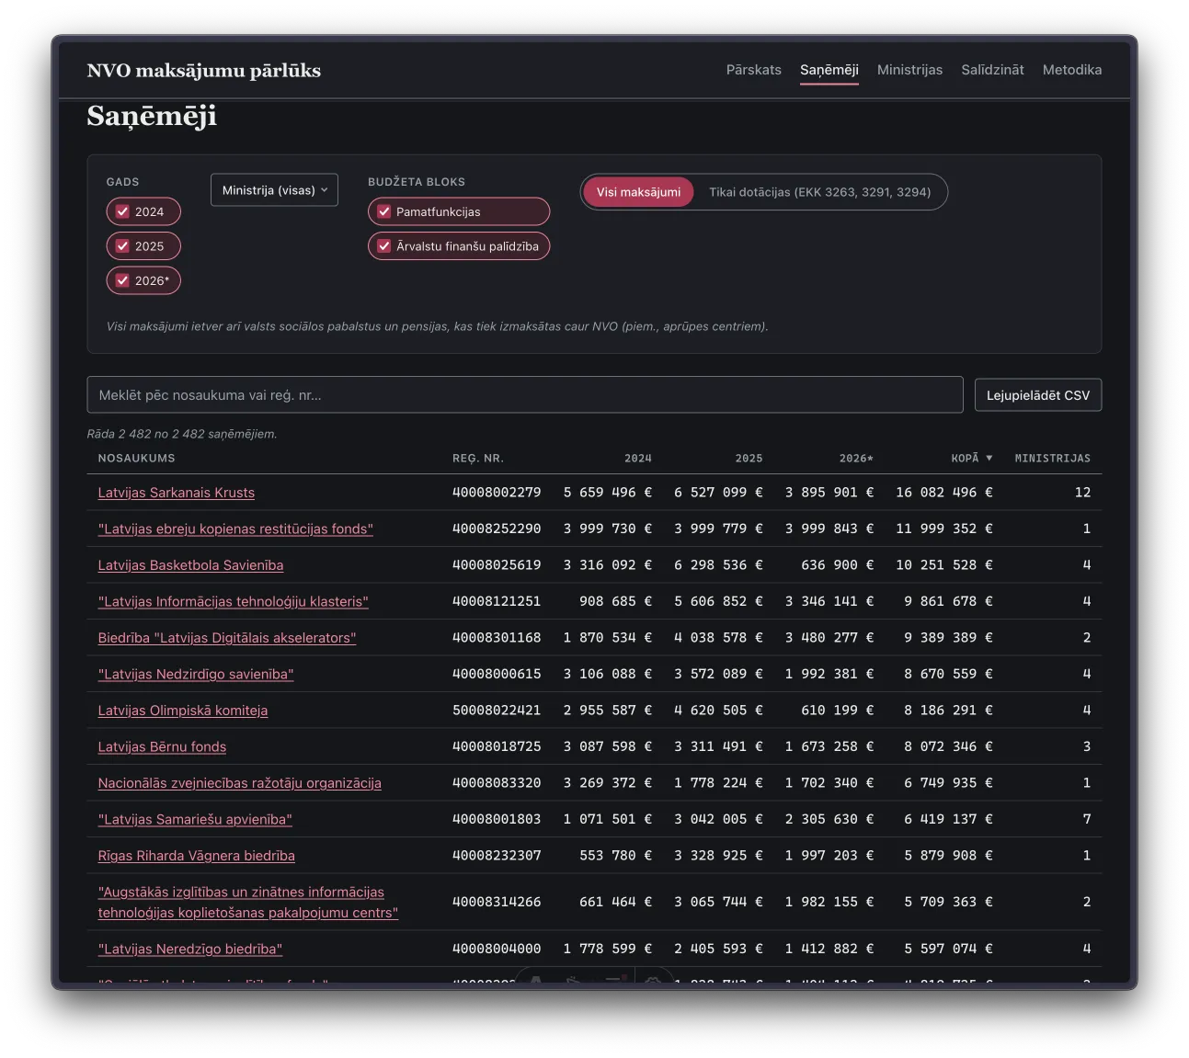Select the 2024 amount 3 316 092 €

pos(608,565)
